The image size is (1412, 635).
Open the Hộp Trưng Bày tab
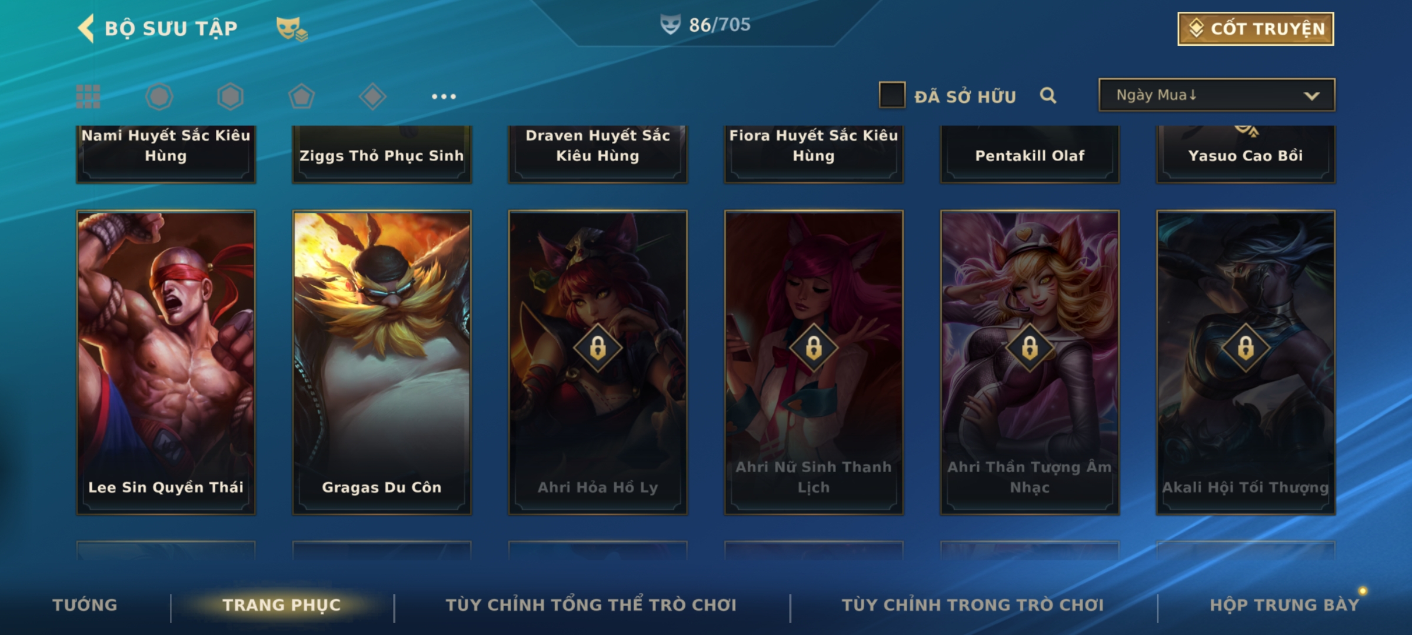tap(1284, 605)
